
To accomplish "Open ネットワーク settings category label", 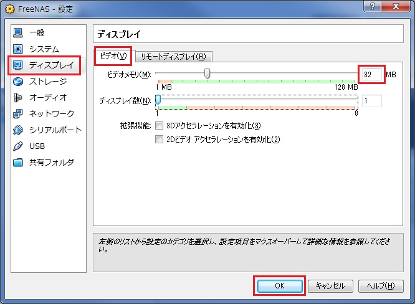I will [x=52, y=114].
